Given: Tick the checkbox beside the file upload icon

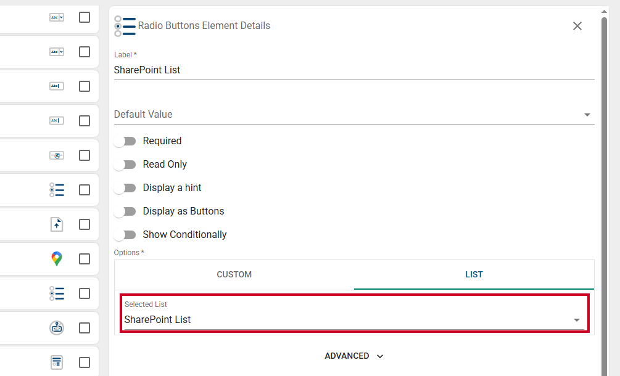Looking at the screenshot, I should 85,224.
